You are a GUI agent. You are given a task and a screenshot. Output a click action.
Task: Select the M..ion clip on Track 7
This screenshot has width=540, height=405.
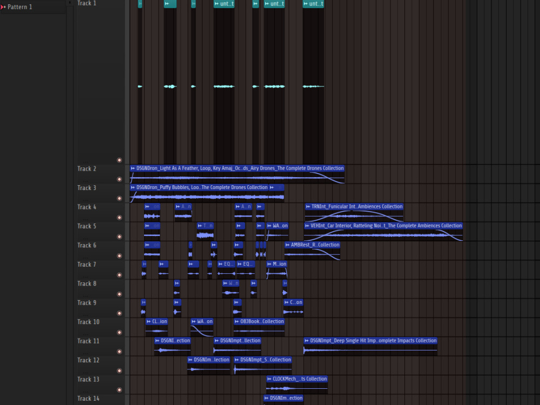[x=276, y=269]
